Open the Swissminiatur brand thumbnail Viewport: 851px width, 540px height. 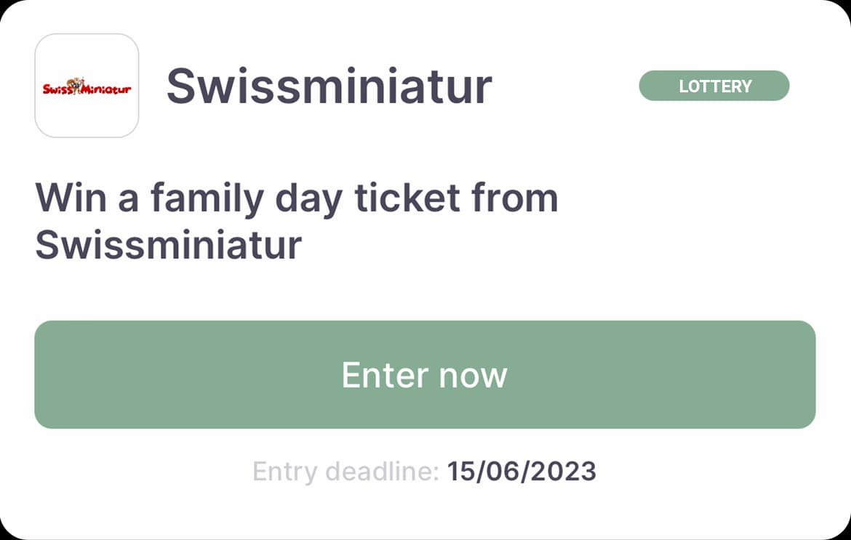tap(87, 86)
